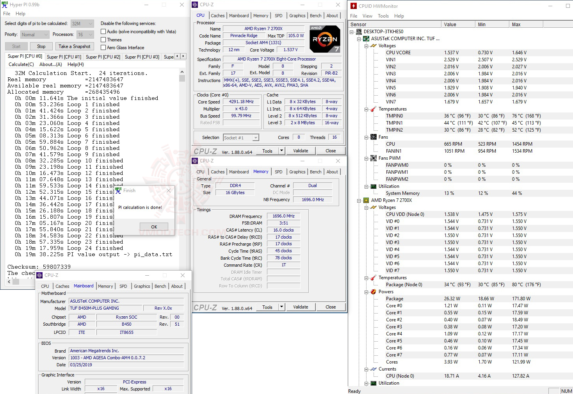This screenshot has height=394, width=573.
Task: Select the SPD tab in CPU-Z Memory window
Action: click(279, 172)
